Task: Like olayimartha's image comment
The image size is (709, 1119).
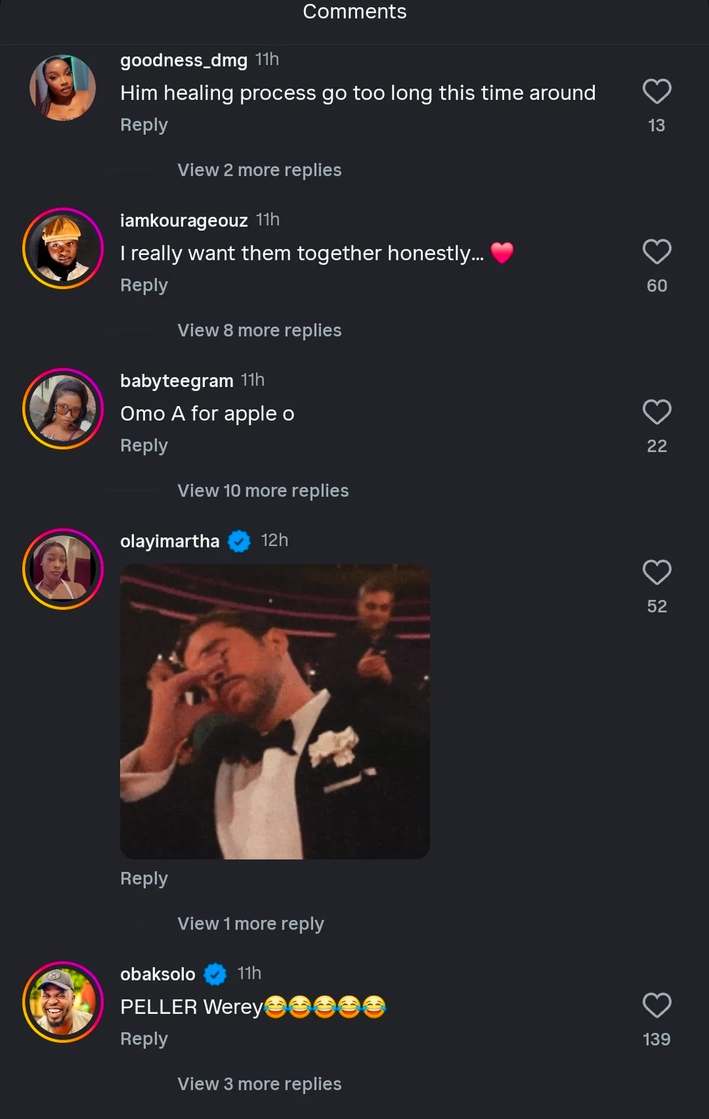Action: click(x=656, y=572)
